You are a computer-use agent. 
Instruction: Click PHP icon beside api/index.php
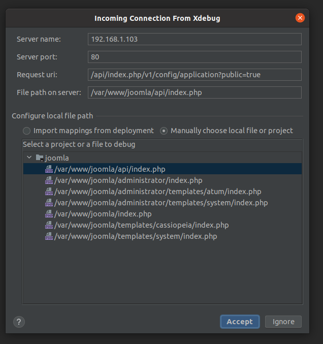[x=49, y=169]
